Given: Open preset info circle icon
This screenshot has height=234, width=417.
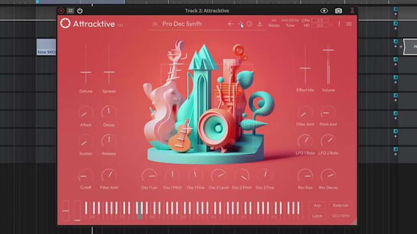Looking at the screenshot, I should (249, 24).
